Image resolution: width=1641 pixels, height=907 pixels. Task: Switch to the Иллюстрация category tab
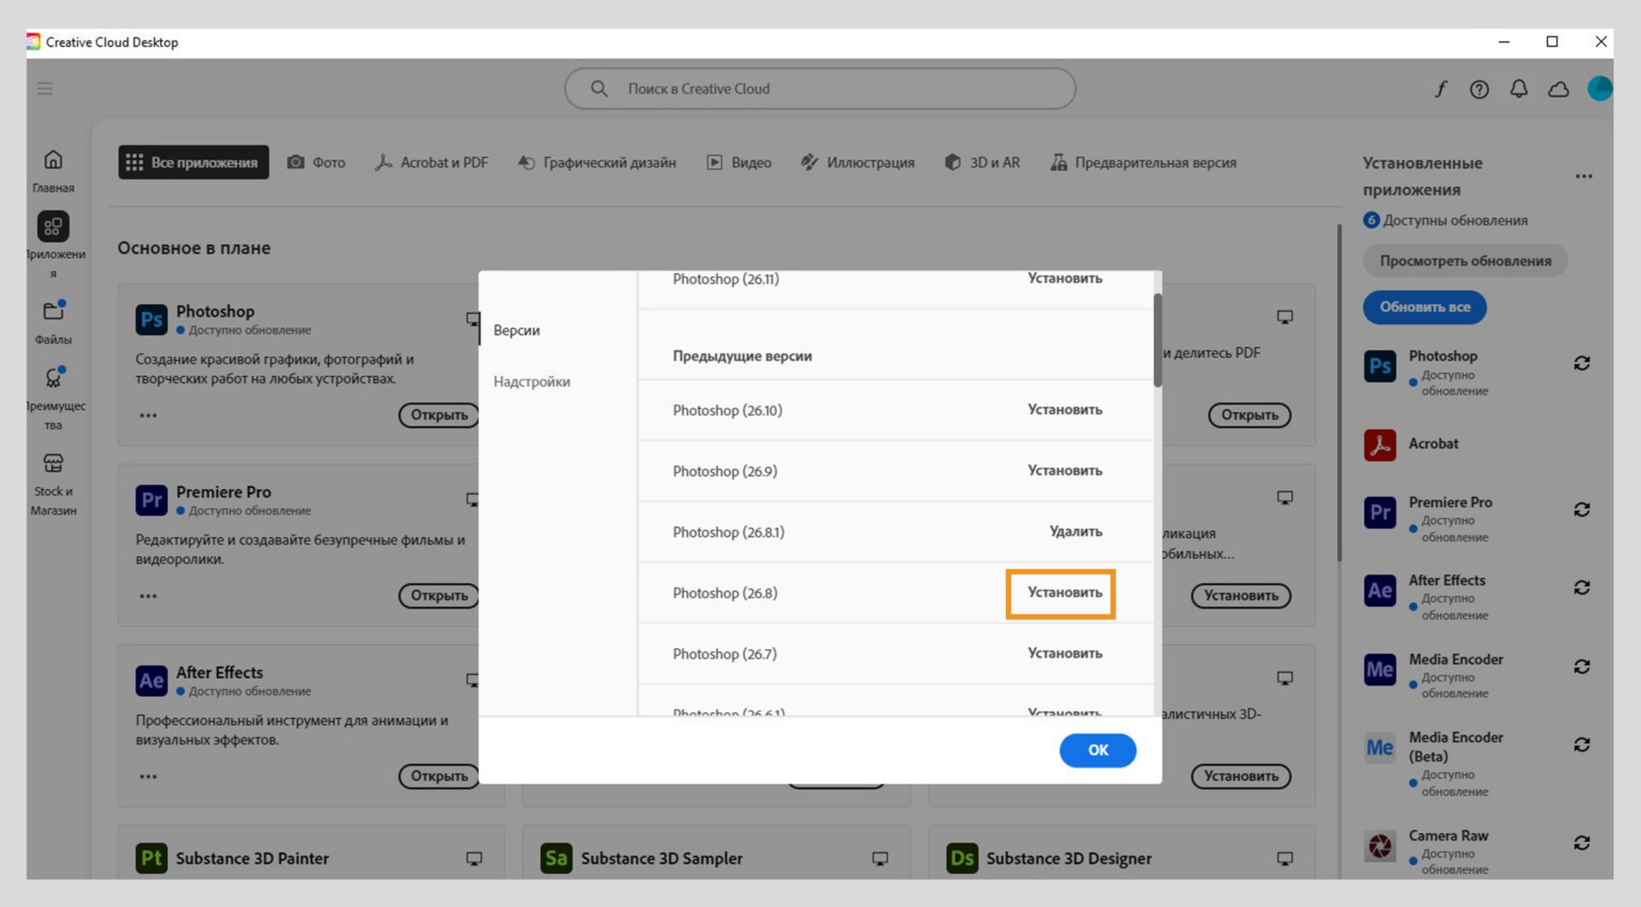point(857,162)
